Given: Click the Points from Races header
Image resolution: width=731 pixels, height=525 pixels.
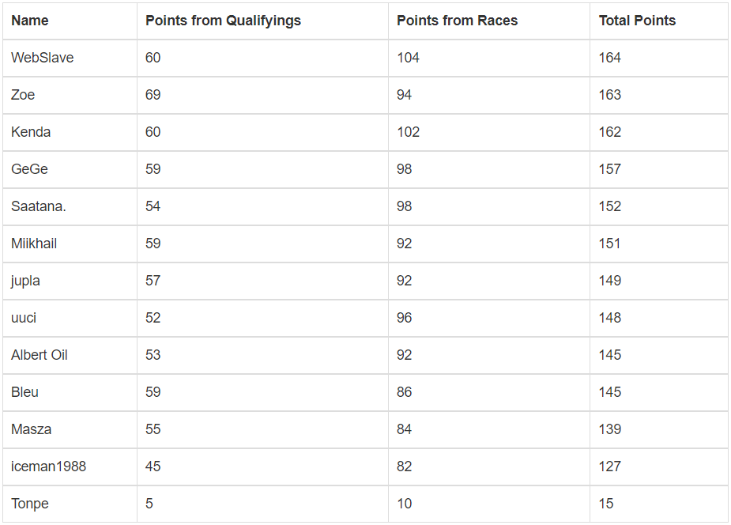Looking at the screenshot, I should [x=457, y=21].
